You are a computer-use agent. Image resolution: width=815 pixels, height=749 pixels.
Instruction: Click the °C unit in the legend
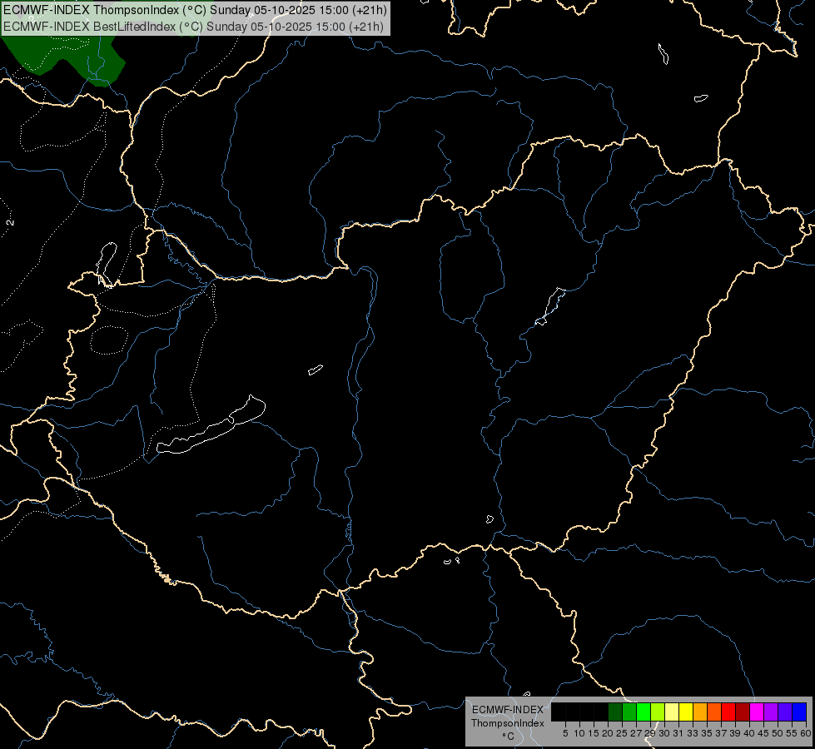coord(509,736)
